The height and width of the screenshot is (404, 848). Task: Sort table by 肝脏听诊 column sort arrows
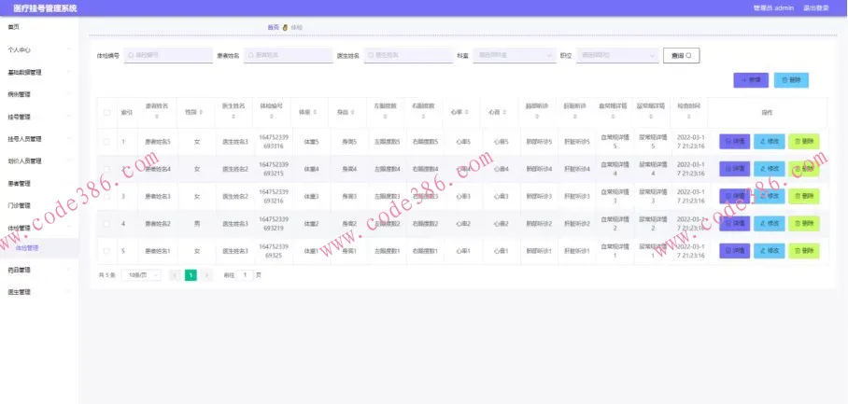click(575, 116)
